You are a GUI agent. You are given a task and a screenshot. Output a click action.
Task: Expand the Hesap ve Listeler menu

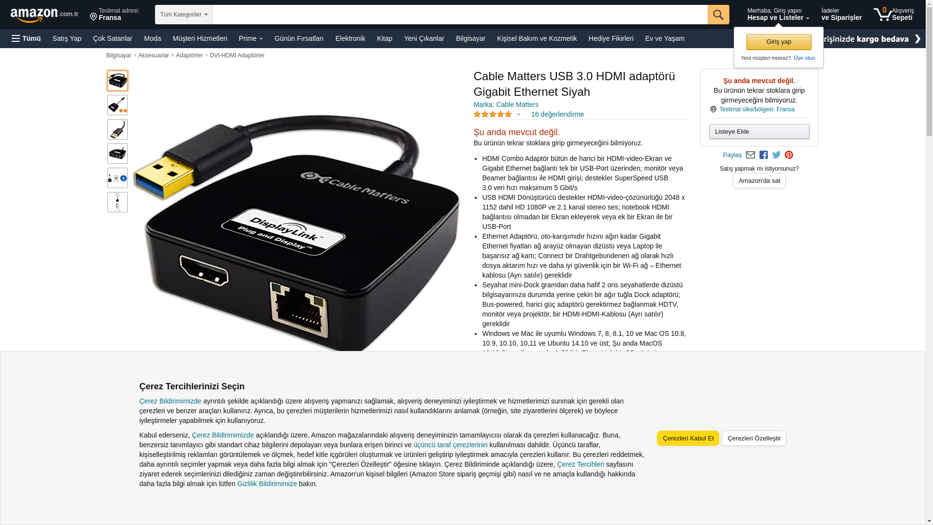[x=778, y=15]
